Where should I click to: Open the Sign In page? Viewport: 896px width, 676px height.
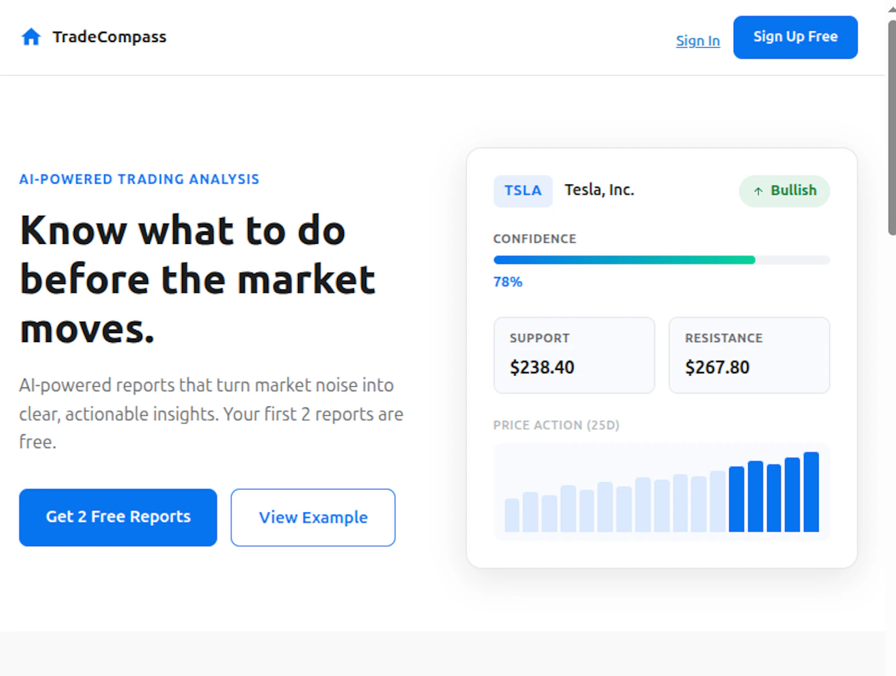pos(697,40)
